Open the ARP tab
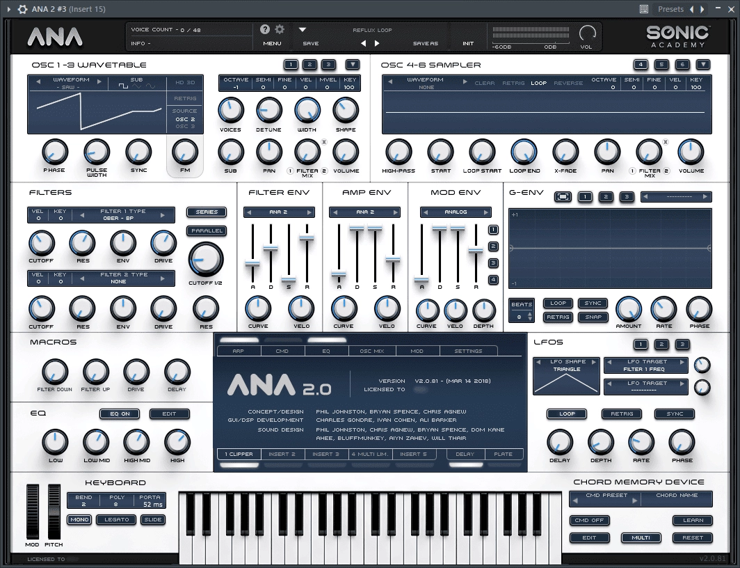 239,351
